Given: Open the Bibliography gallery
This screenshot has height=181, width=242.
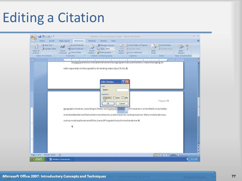Looking at the screenshot, I should click(x=105, y=53).
